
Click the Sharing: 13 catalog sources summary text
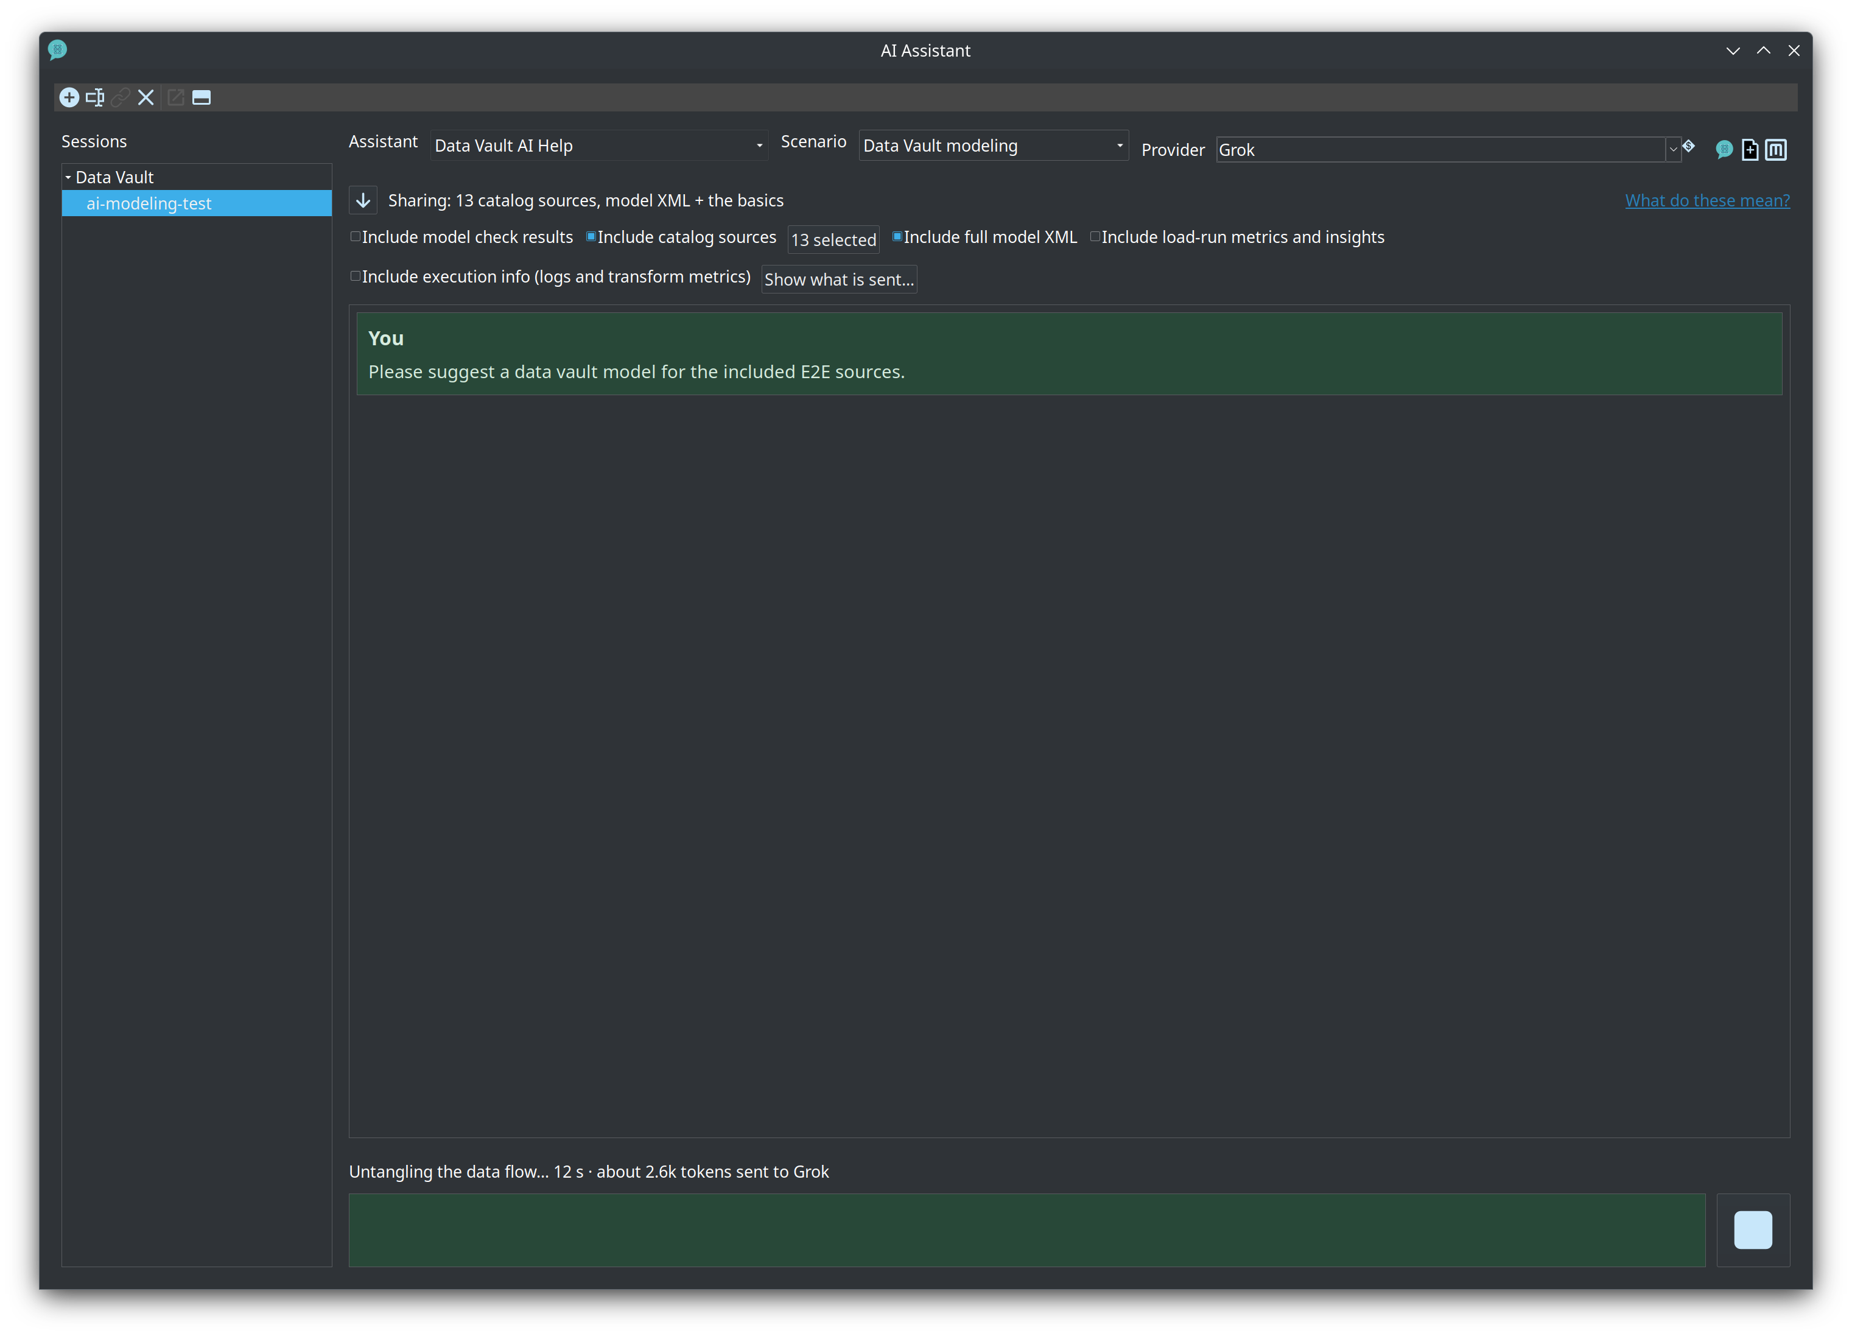[x=586, y=200]
